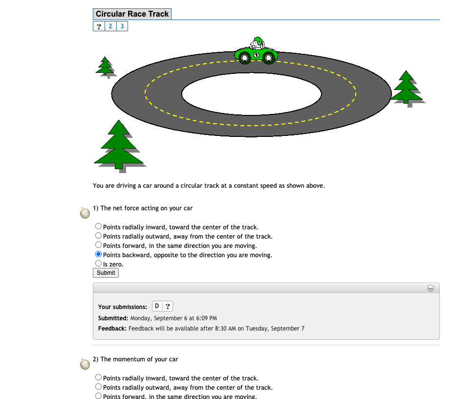Select the "Is zero" option
Screen dimensions: 452x399
click(x=98, y=263)
